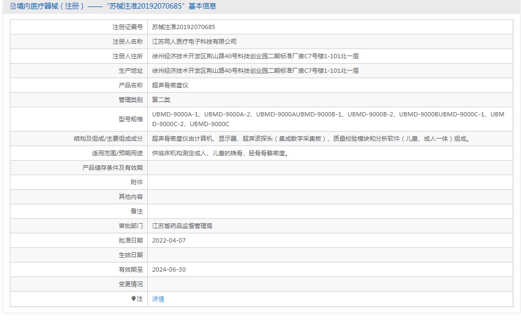
Task: Click the structure description starting 超声骨密度仪由计算机
Action: [x=311, y=139]
